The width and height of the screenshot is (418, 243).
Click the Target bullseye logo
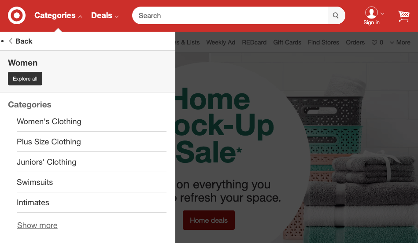pyautogui.click(x=17, y=15)
